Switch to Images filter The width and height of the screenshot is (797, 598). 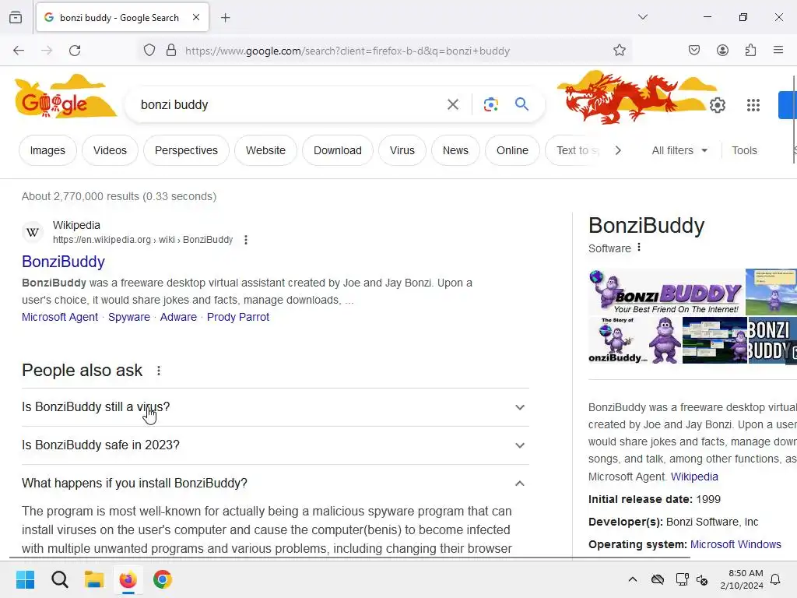point(47,150)
